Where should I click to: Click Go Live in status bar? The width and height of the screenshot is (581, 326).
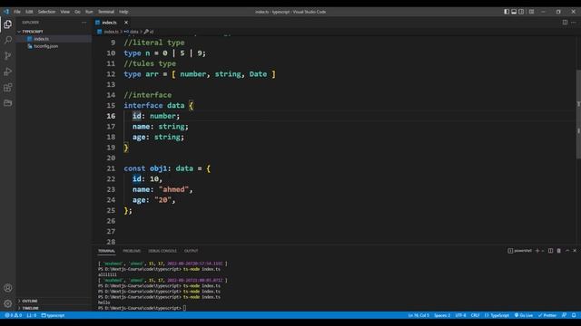(x=524, y=315)
